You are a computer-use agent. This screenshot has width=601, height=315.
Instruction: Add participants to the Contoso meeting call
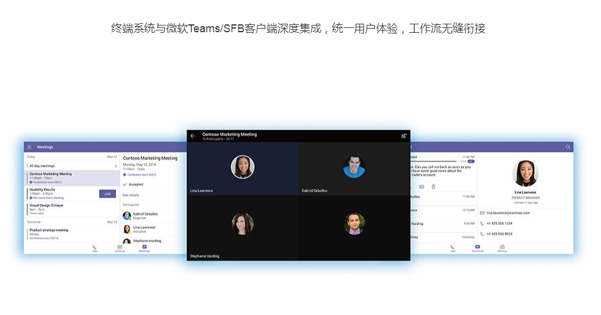coord(403,136)
